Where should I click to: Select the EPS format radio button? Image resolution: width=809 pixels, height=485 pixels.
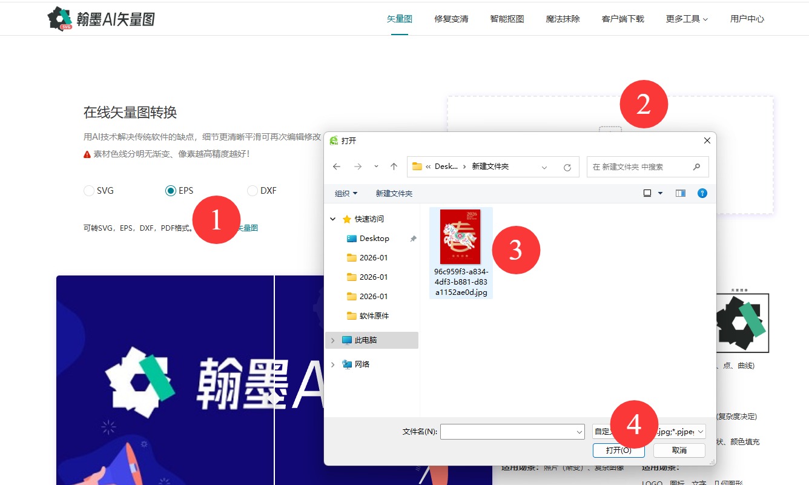click(x=171, y=191)
